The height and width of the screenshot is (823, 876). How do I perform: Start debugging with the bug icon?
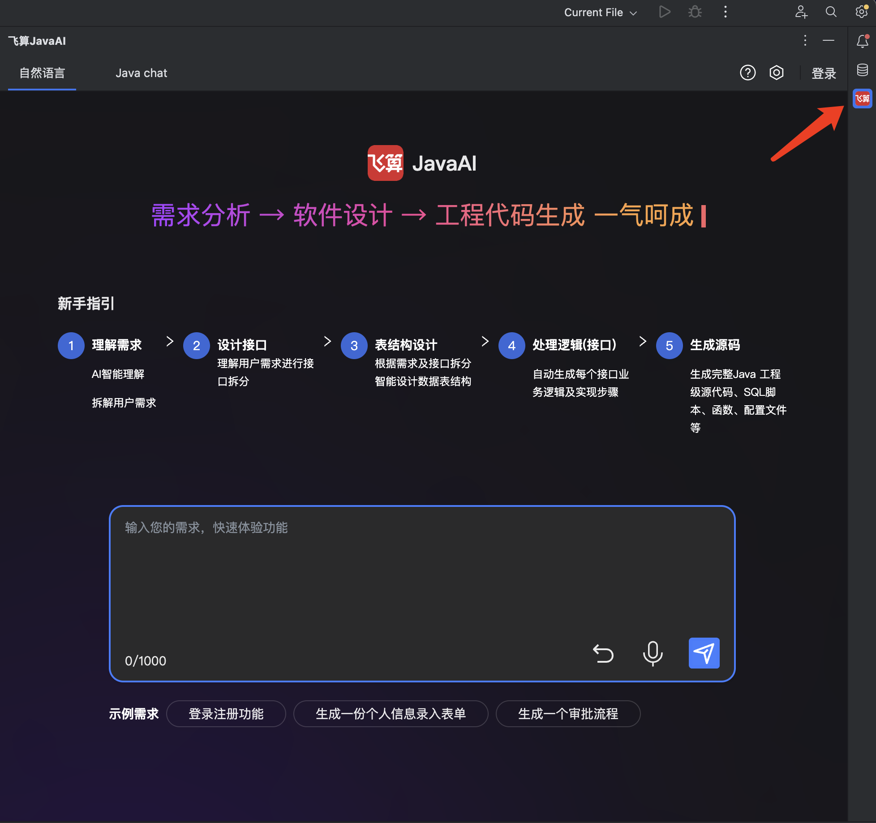(x=695, y=12)
